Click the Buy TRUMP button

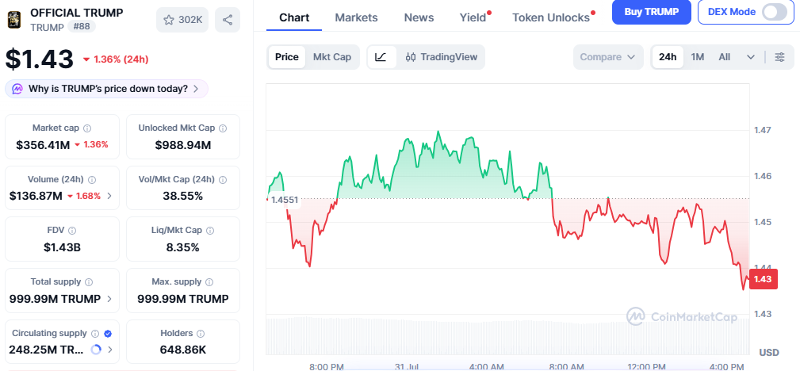(652, 12)
